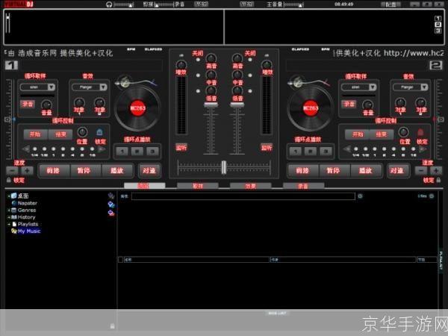This screenshot has height=336, width=448.
Task: Toggle left channel mid (中音) kill dot
Action: (198, 75)
